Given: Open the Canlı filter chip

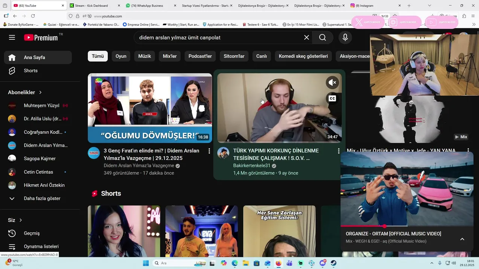Looking at the screenshot, I should 262,56.
